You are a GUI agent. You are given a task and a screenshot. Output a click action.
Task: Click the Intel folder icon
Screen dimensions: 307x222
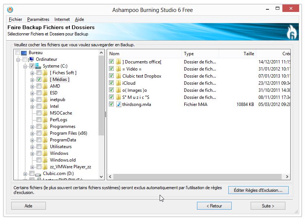[45, 106]
